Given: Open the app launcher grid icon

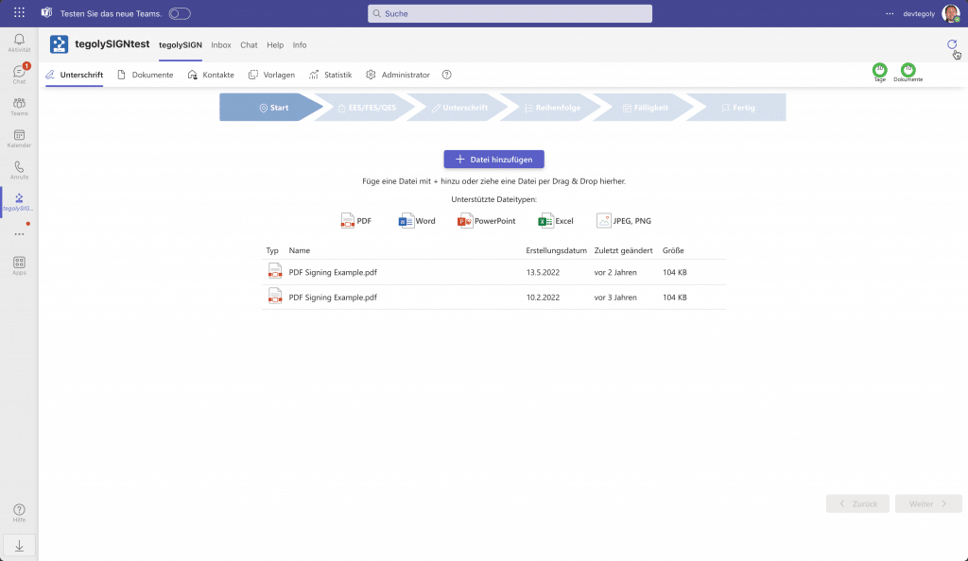Looking at the screenshot, I should (x=19, y=13).
